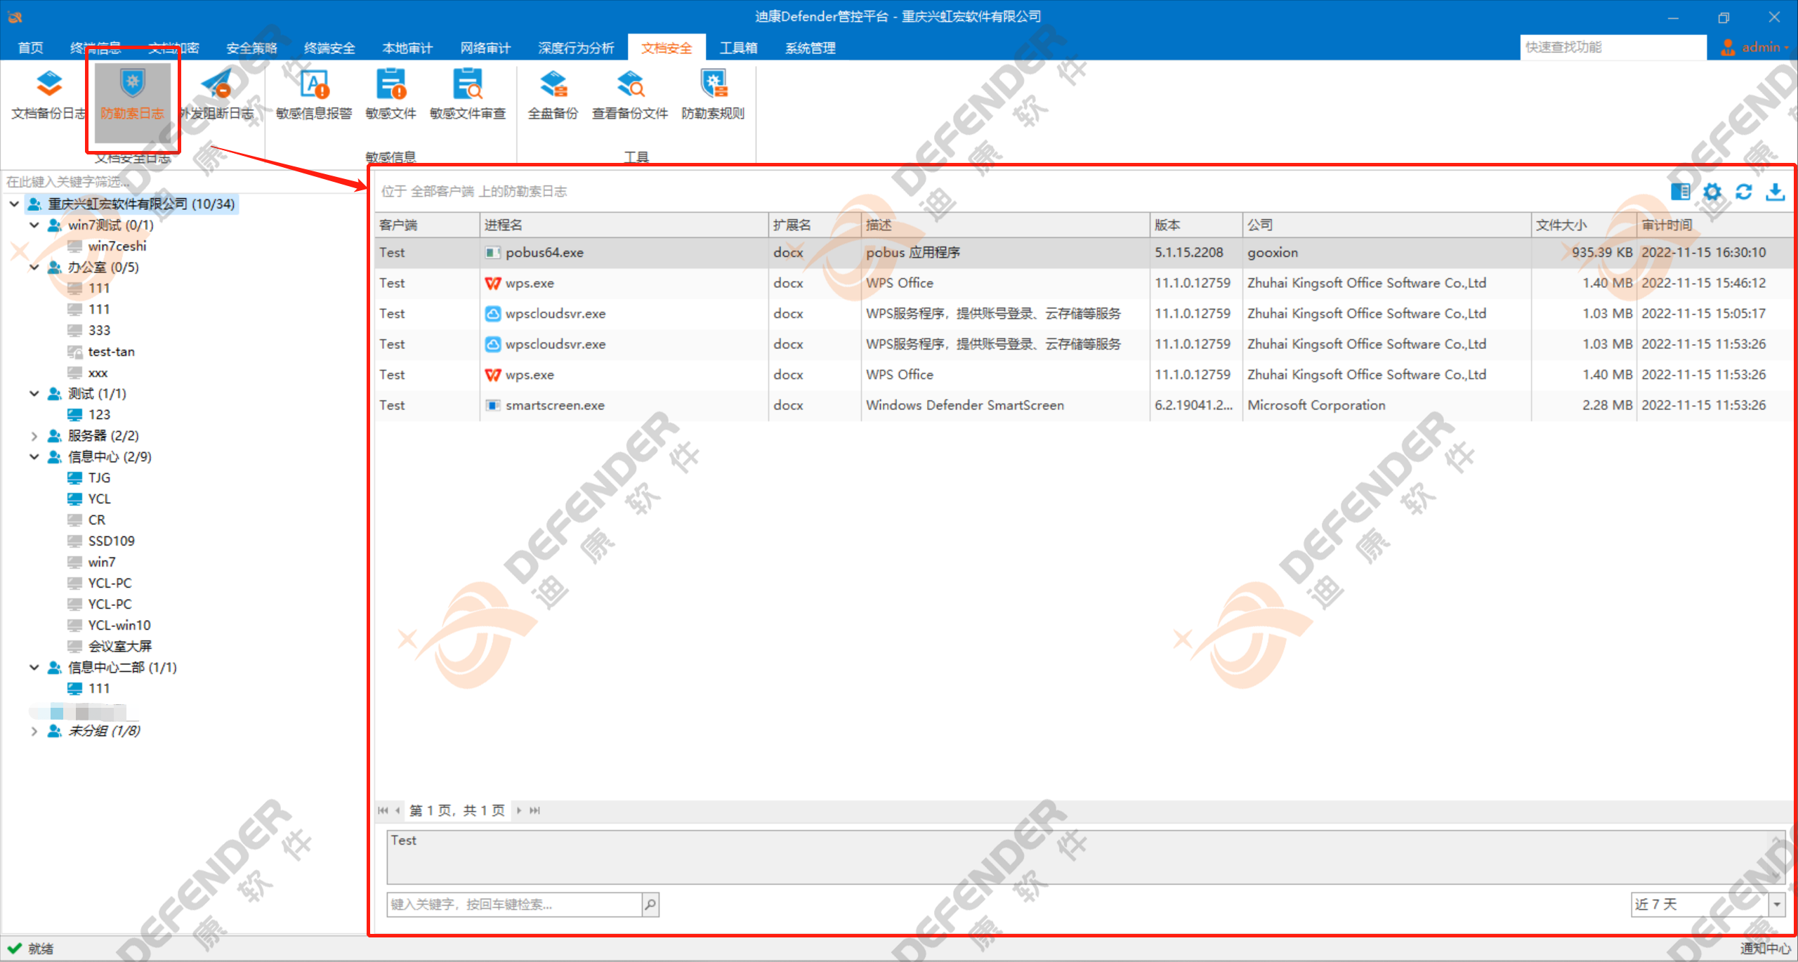Image resolution: width=1798 pixels, height=962 pixels.
Task: Sort by the 文件大小 column header
Action: click(1584, 225)
